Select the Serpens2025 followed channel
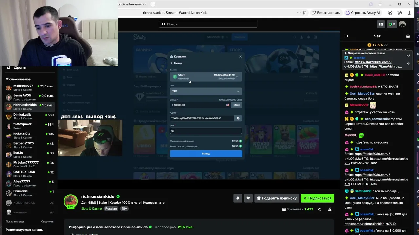This screenshot has height=235, width=419. (29, 145)
